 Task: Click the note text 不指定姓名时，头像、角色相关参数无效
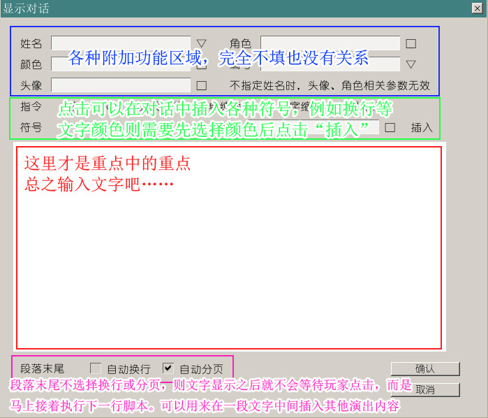pyautogui.click(x=330, y=85)
